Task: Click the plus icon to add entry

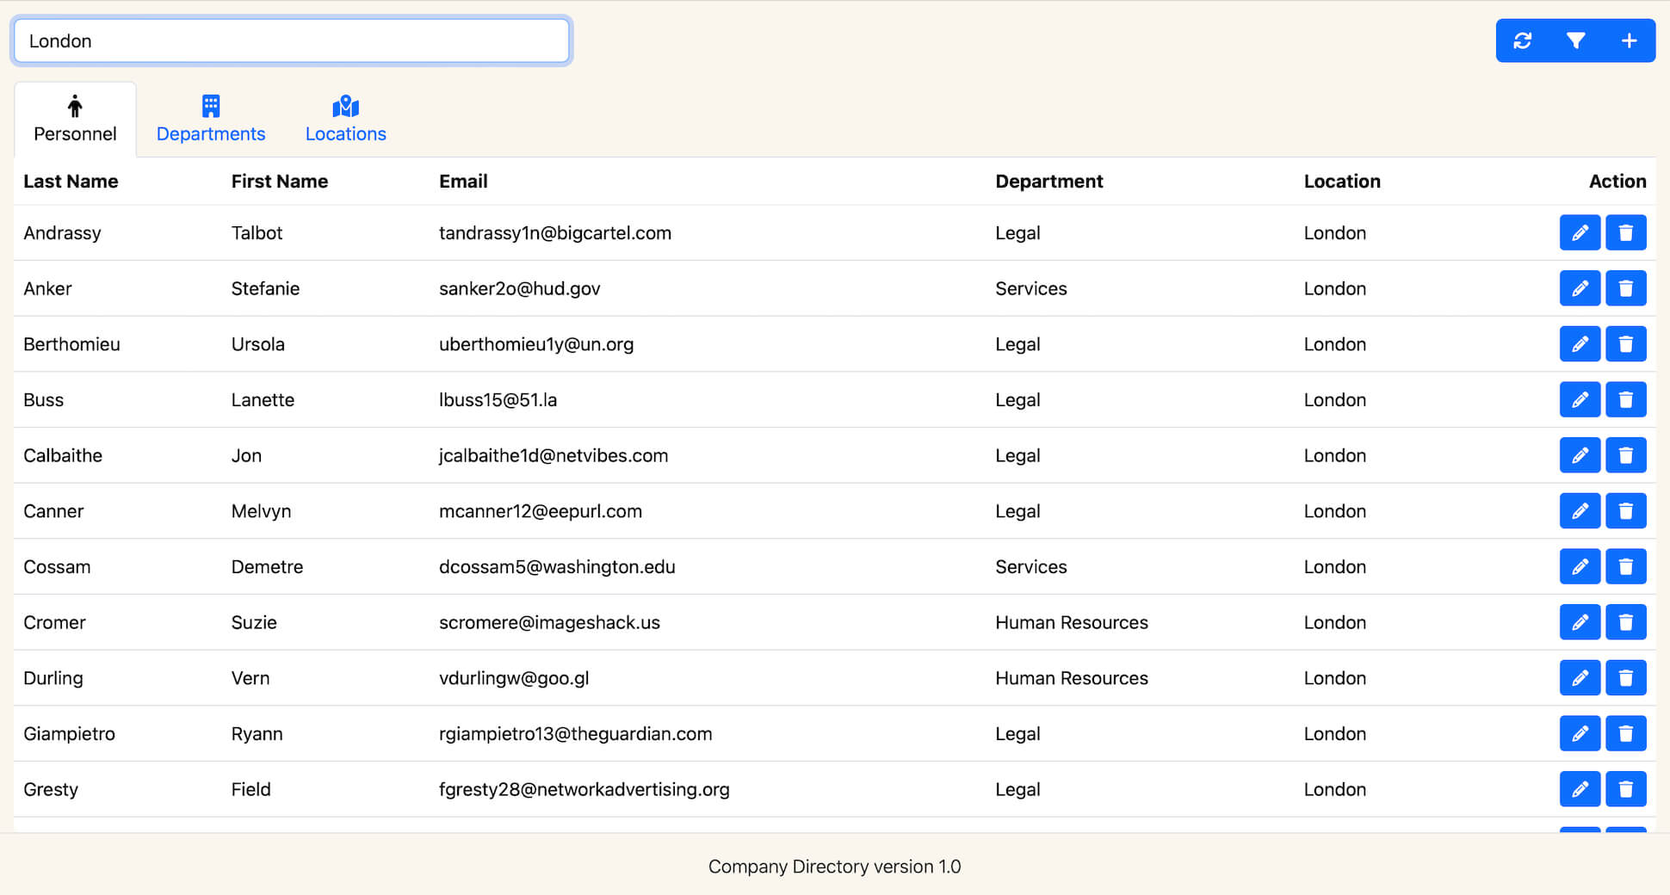Action: pos(1629,40)
